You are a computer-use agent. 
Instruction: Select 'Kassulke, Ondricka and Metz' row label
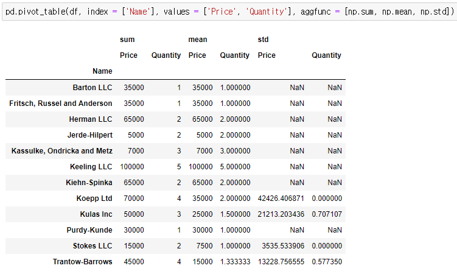tap(62, 151)
